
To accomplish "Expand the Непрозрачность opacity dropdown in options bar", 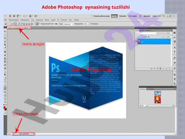I will [88, 24].
